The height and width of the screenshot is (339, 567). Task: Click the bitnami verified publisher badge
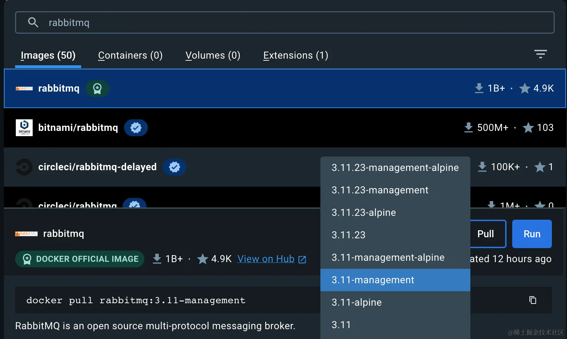coord(136,128)
